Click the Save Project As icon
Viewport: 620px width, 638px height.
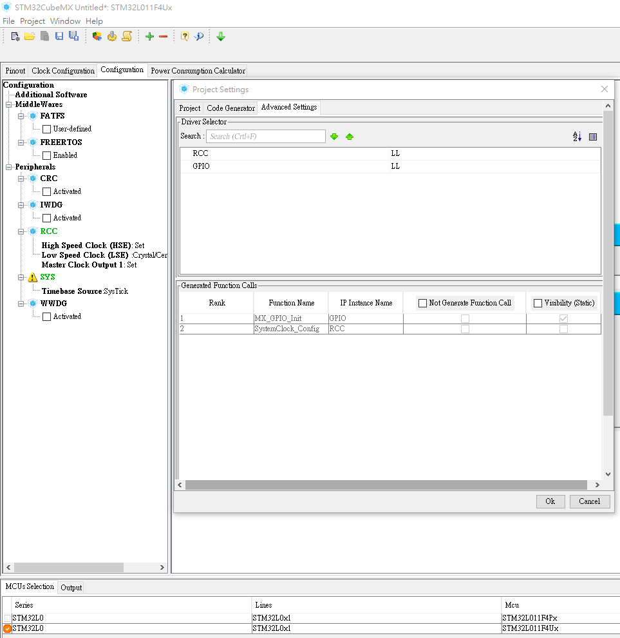73,36
